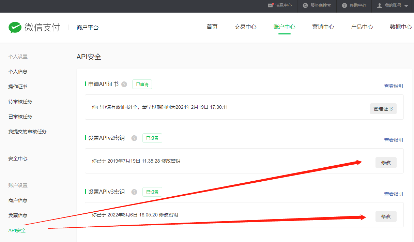This screenshot has width=414, height=242.
Task: Click 账户设置 sidebar group heading
Action: click(x=18, y=185)
